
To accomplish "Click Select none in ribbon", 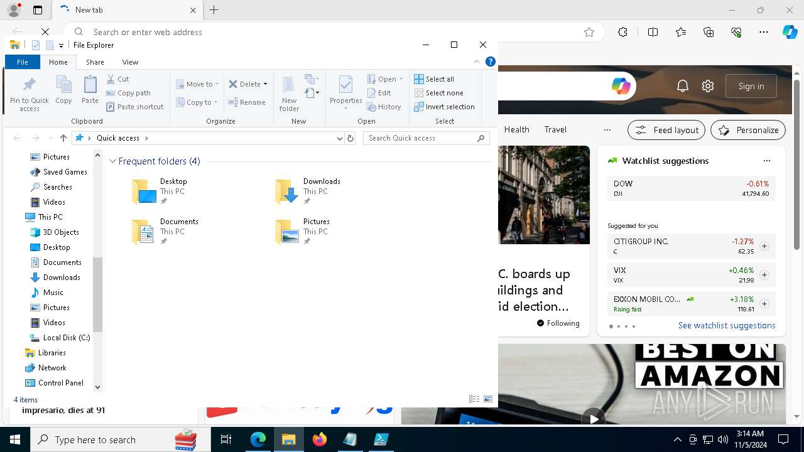I will (x=438, y=93).
